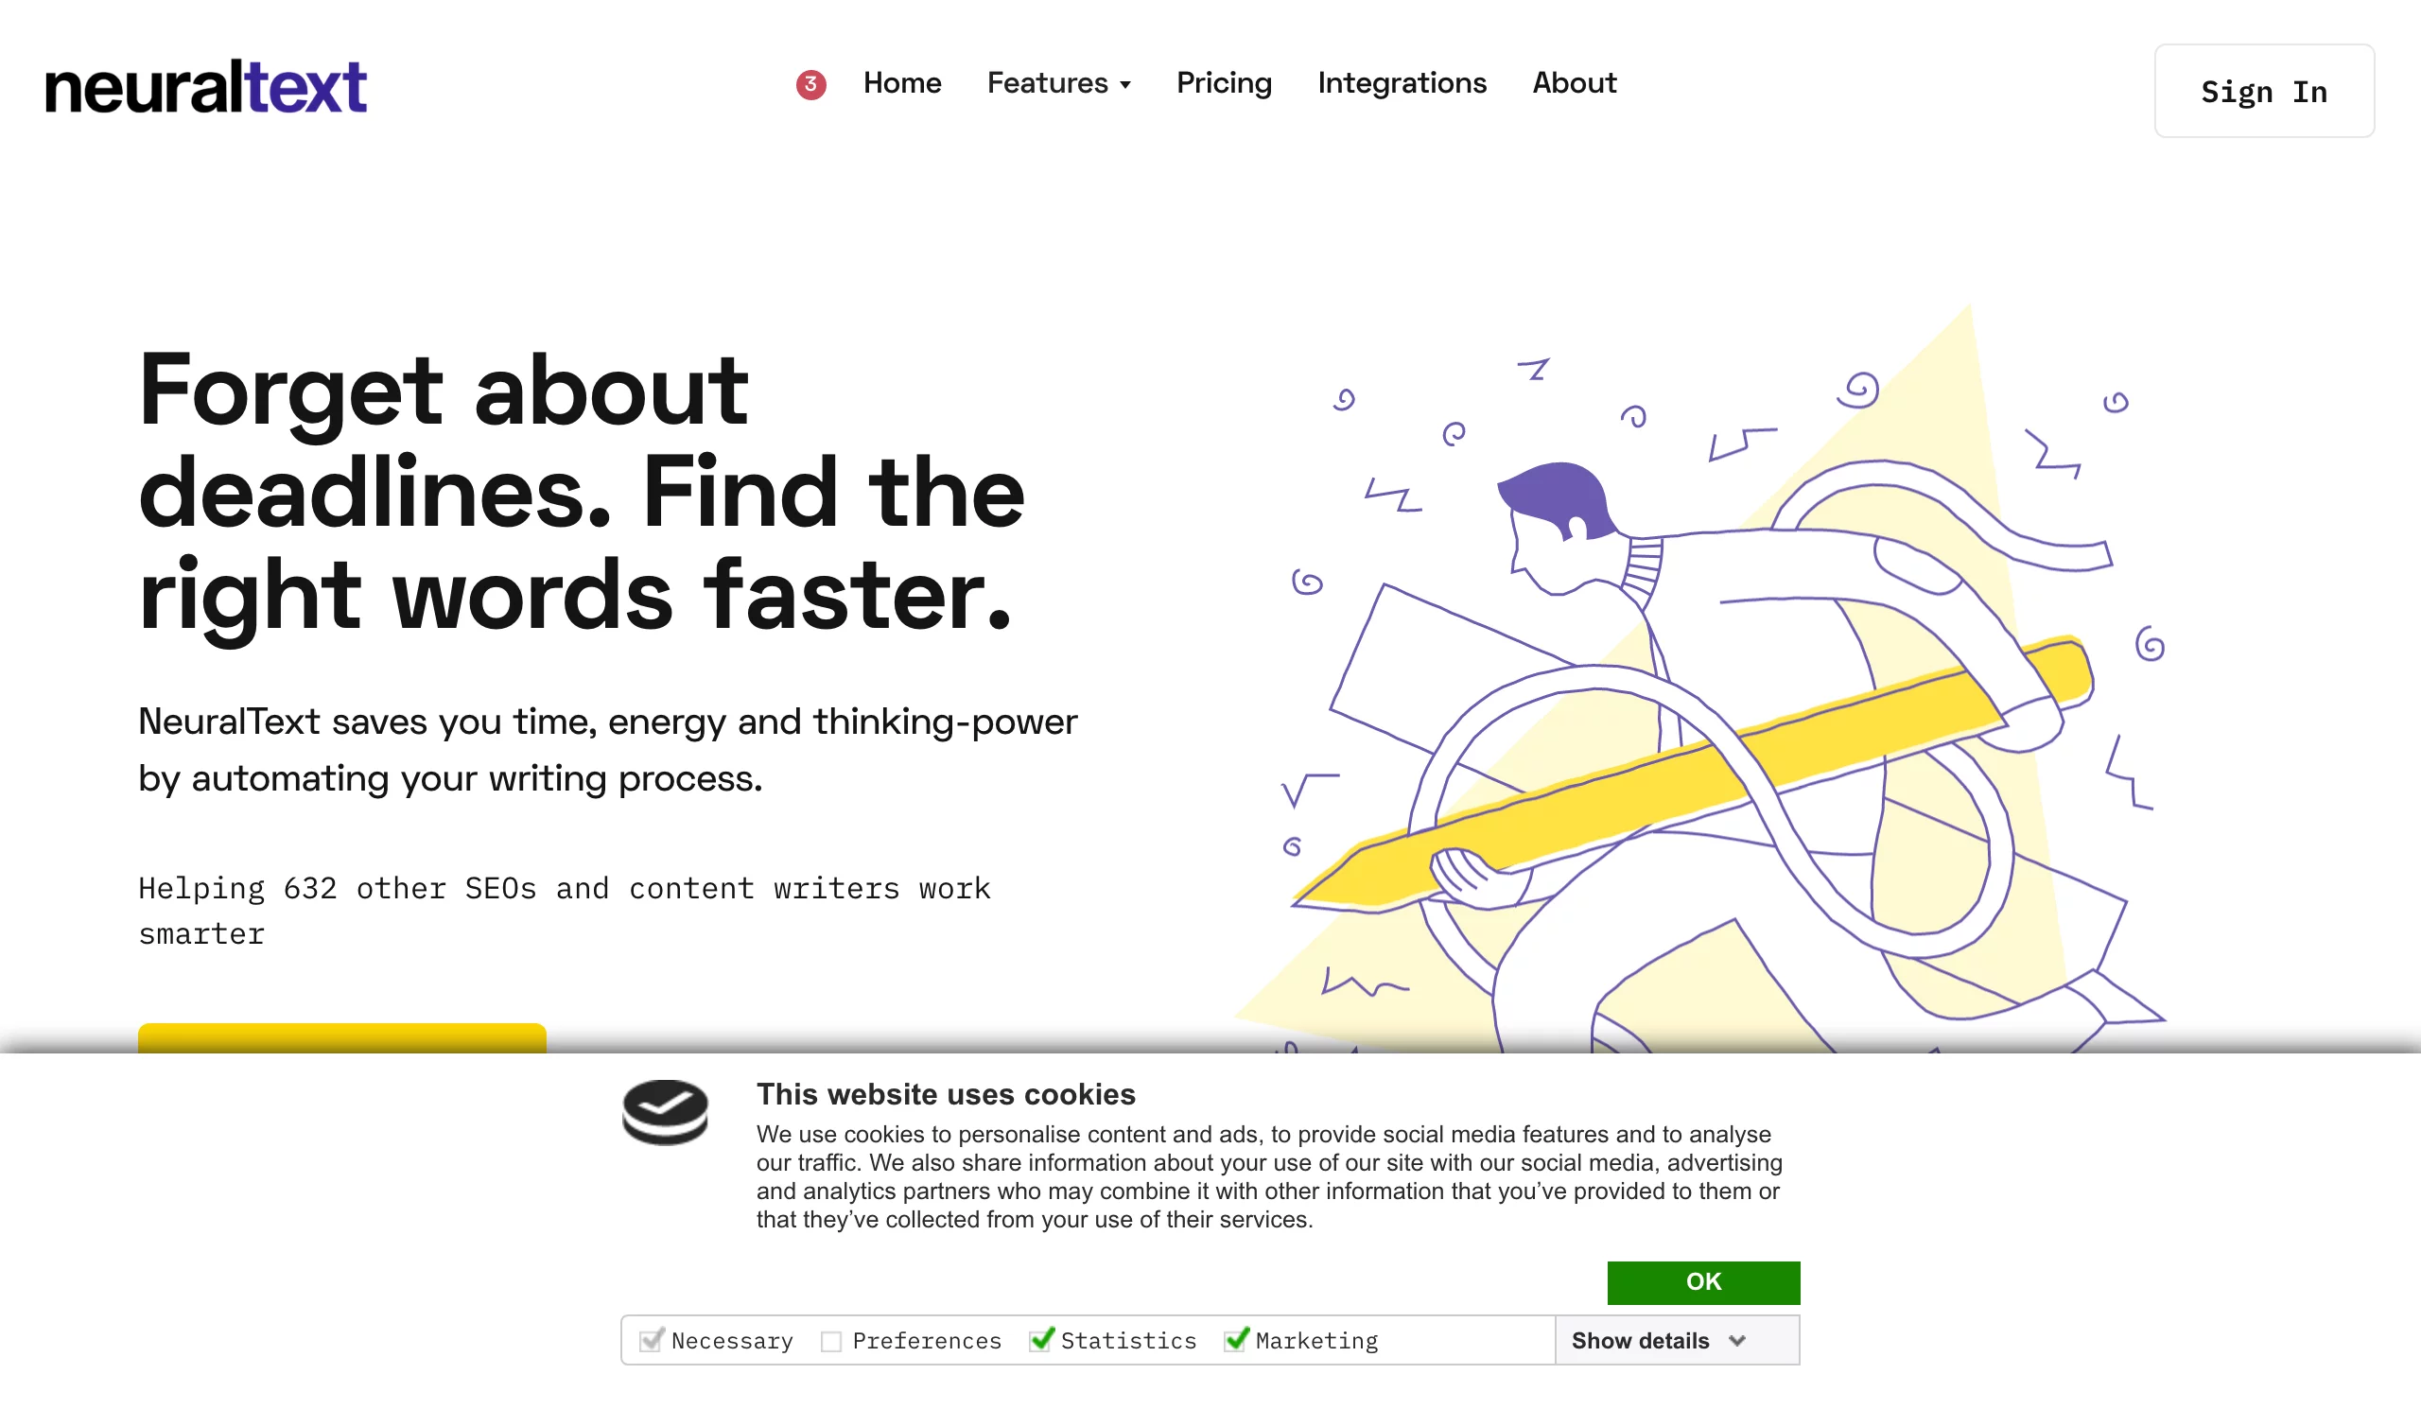The width and height of the screenshot is (2421, 1409).
Task: Click the yellow call-to-action button
Action: [x=342, y=1036]
